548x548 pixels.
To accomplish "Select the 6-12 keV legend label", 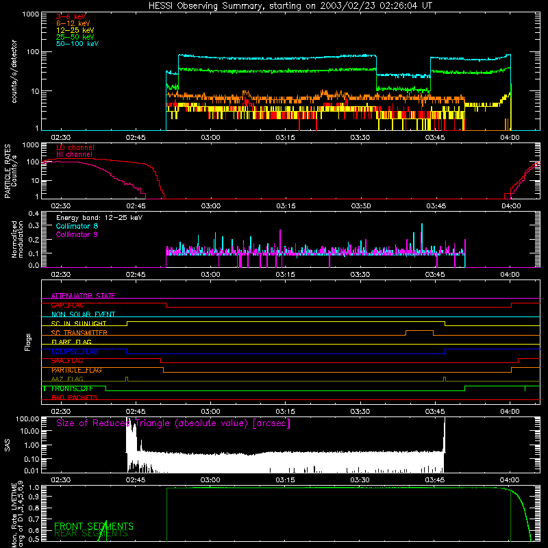I will click(x=73, y=23).
